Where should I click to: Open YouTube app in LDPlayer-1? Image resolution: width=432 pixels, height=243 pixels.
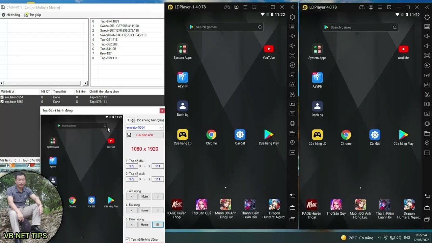(x=269, y=52)
